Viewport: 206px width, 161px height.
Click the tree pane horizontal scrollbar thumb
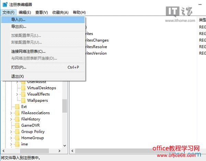pyautogui.click(x=34, y=151)
